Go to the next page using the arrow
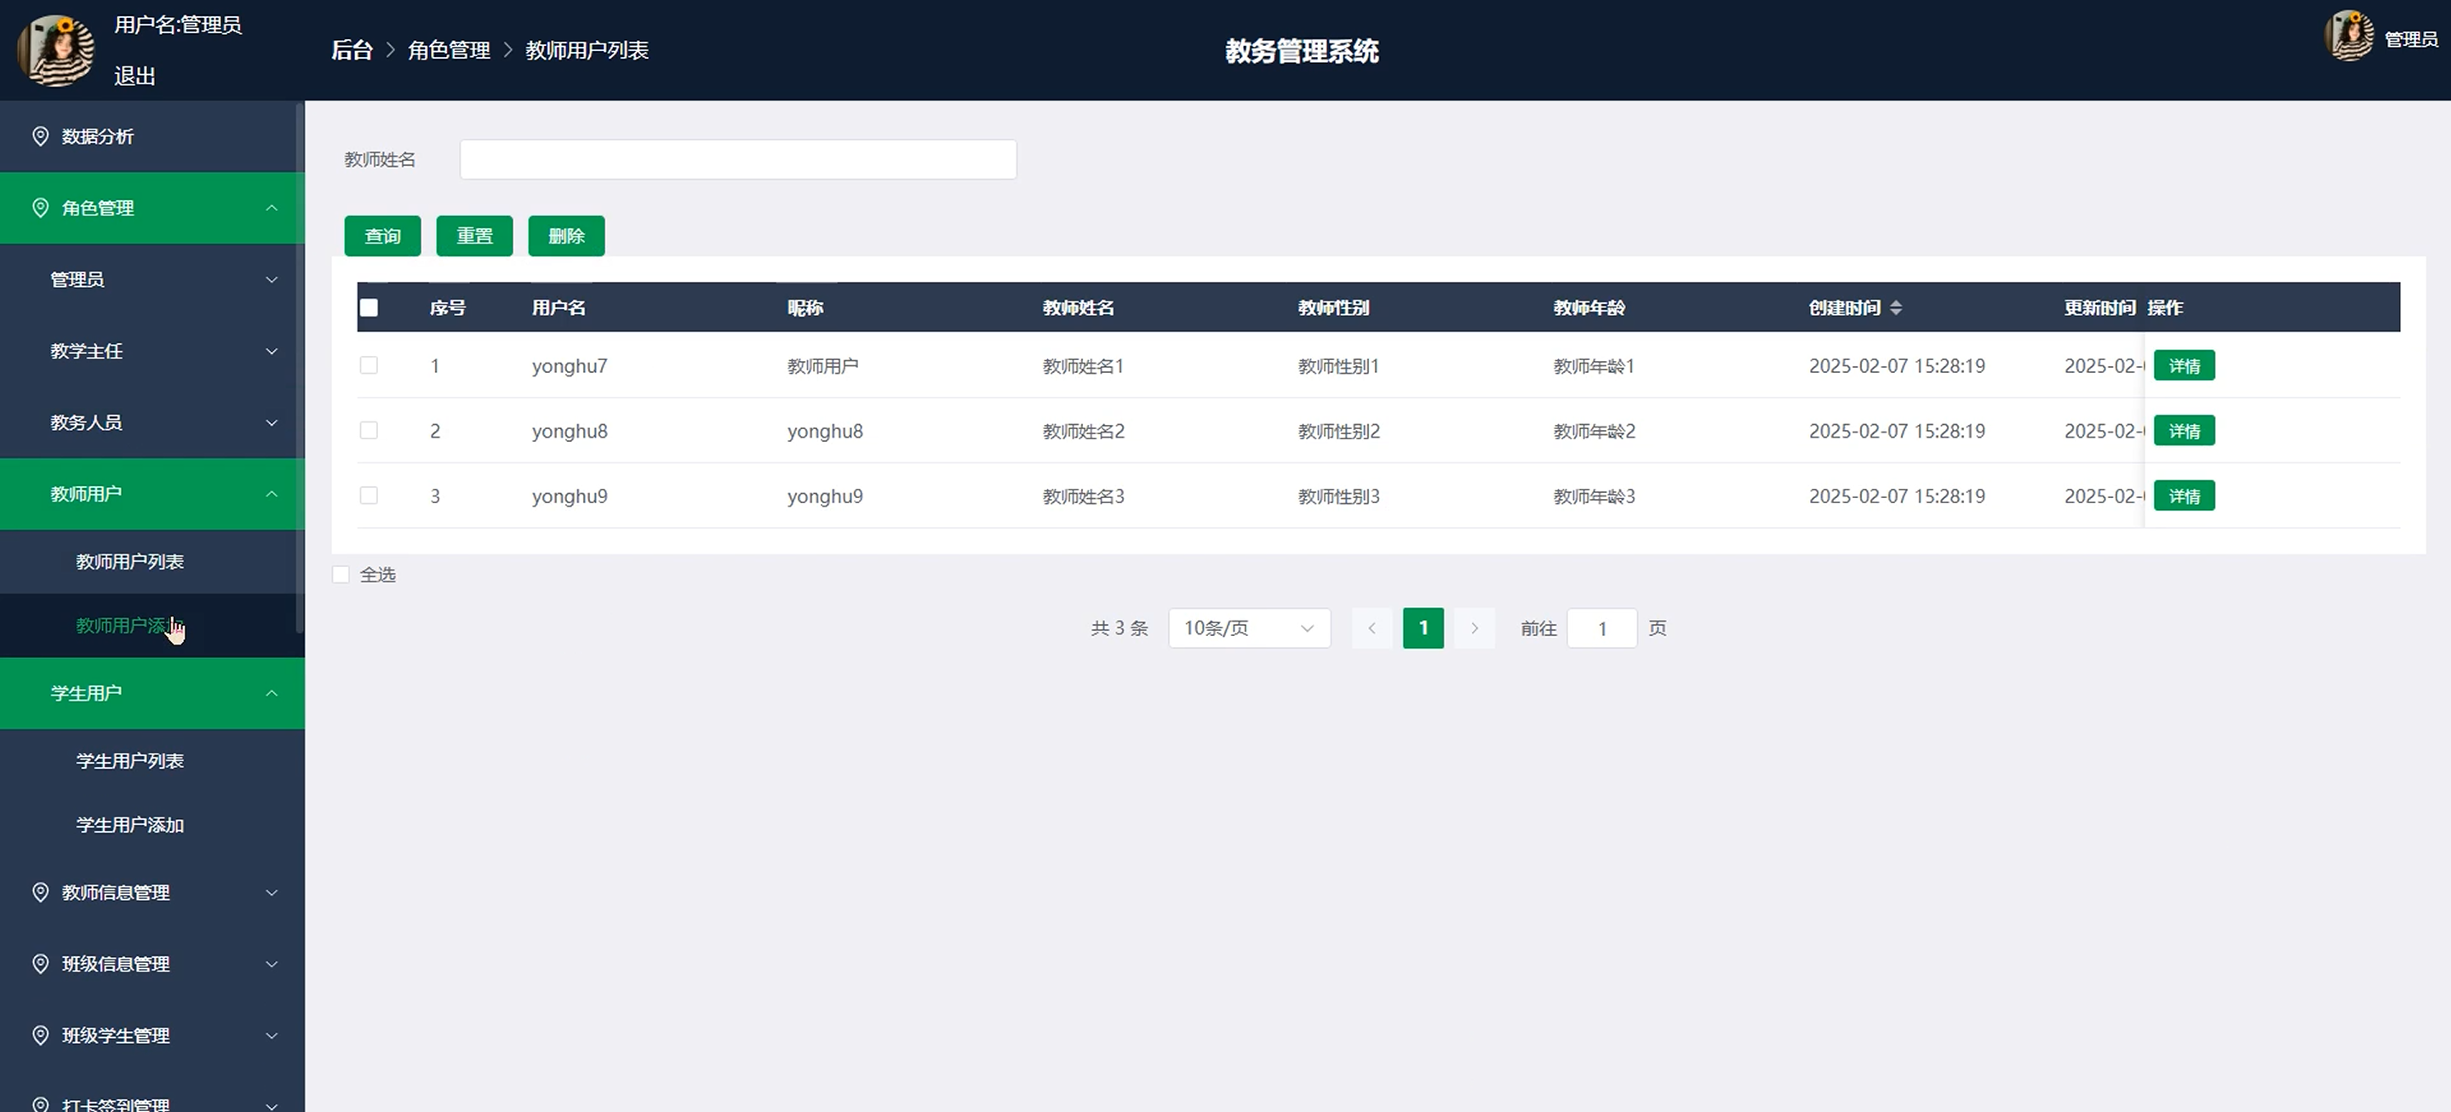The width and height of the screenshot is (2451, 1112). click(1474, 628)
